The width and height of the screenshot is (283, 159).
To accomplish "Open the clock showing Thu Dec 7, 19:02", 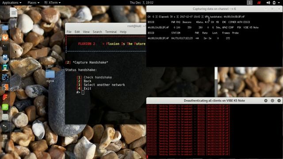I will 141,3.
